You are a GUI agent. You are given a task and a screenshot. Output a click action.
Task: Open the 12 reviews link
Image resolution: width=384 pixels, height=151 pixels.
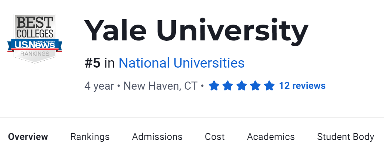302,86
